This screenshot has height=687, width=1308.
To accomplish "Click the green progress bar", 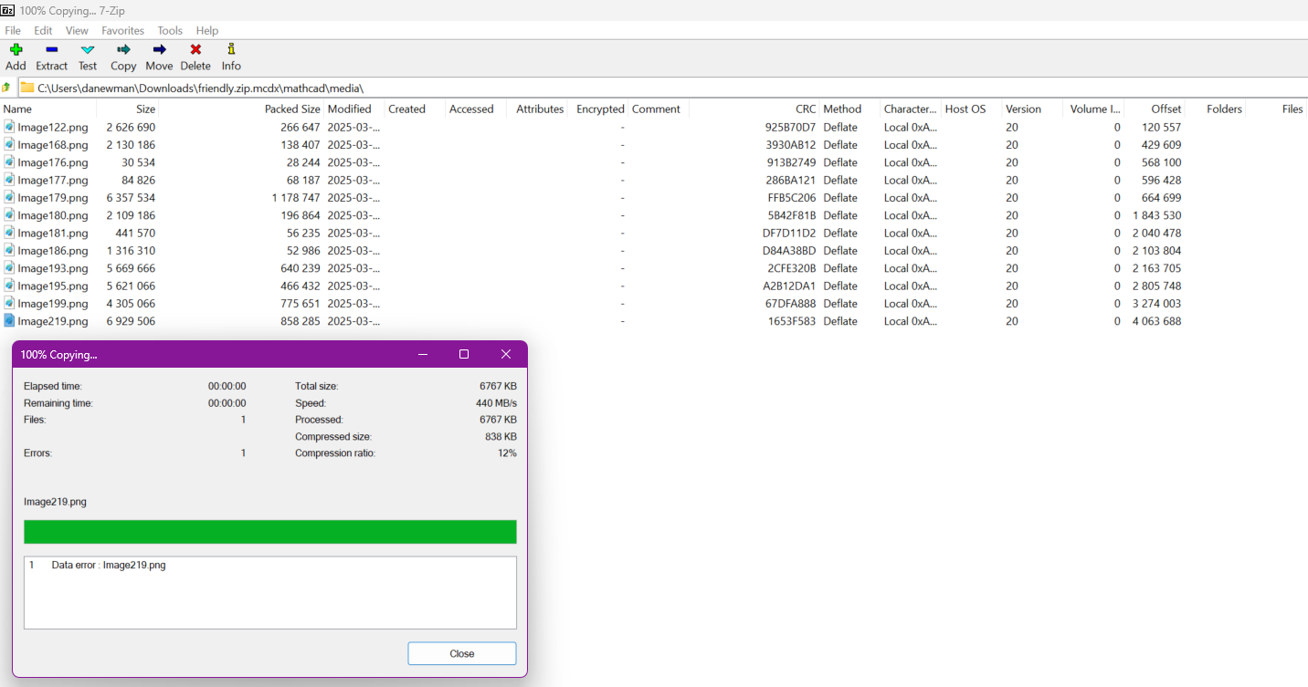I will (x=269, y=531).
